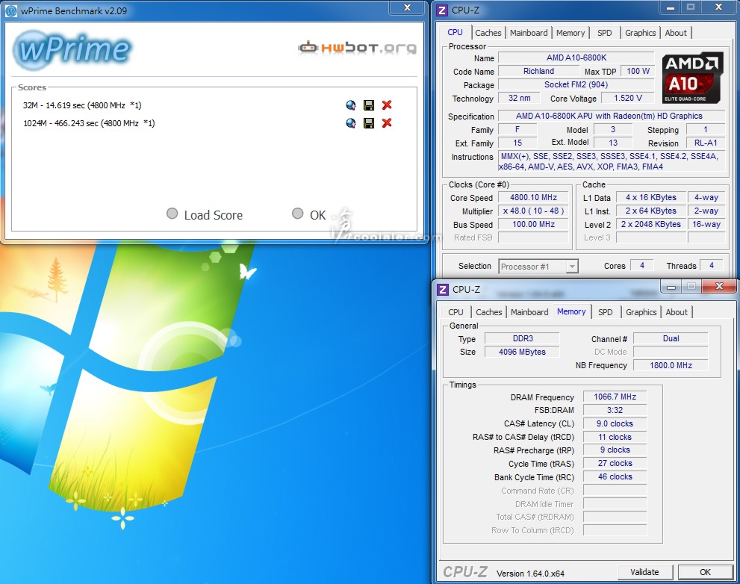Open Caches tab in upper CPU-Z window

(x=488, y=33)
